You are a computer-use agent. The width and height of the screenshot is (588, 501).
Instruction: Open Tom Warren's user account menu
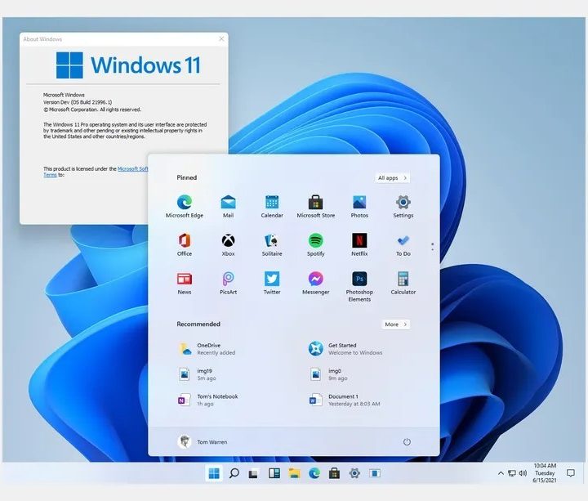tap(203, 441)
